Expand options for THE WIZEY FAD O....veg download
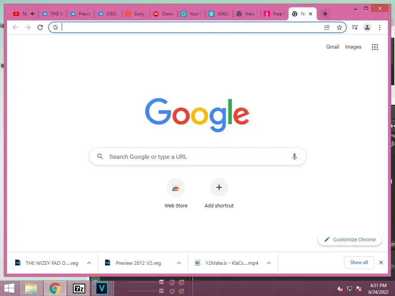 tap(89, 263)
